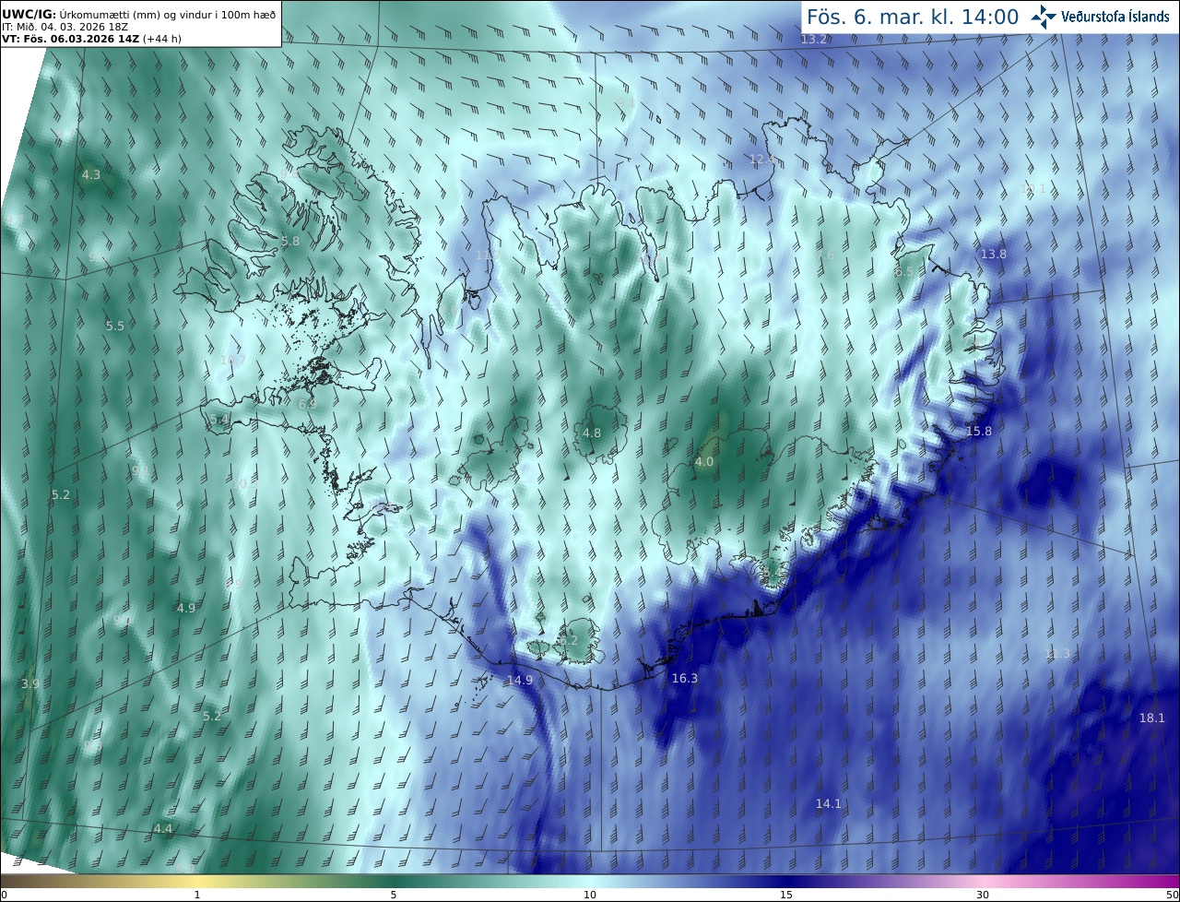Click the colour scale label 10
Screen dimensions: 1180x902
(590, 895)
